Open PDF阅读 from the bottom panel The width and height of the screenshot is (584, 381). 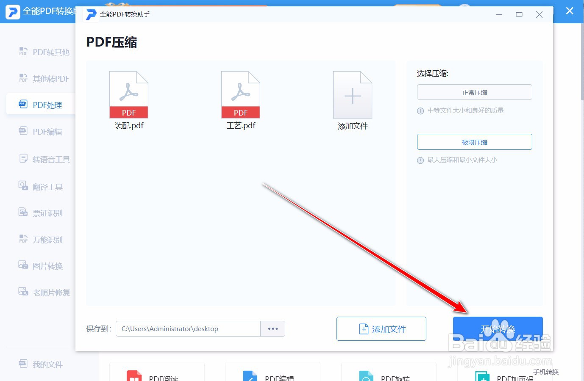click(x=157, y=377)
